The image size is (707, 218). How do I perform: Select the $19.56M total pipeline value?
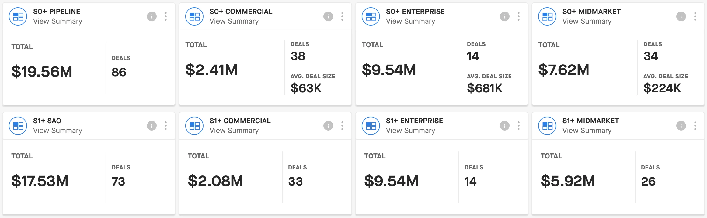pos(42,72)
